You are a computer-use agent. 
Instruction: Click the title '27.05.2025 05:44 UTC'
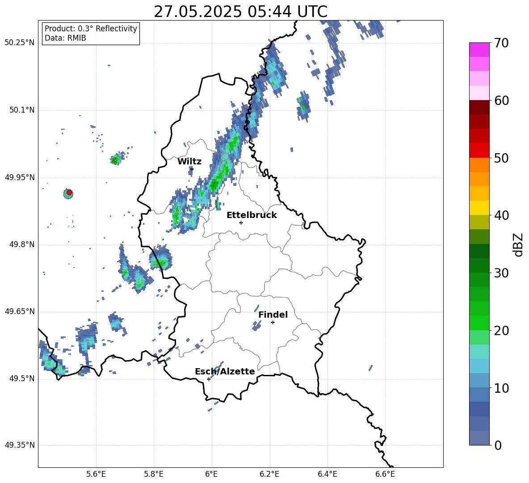coord(240,12)
